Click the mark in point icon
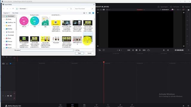This screenshot has height=107, width=191. click(164, 50)
